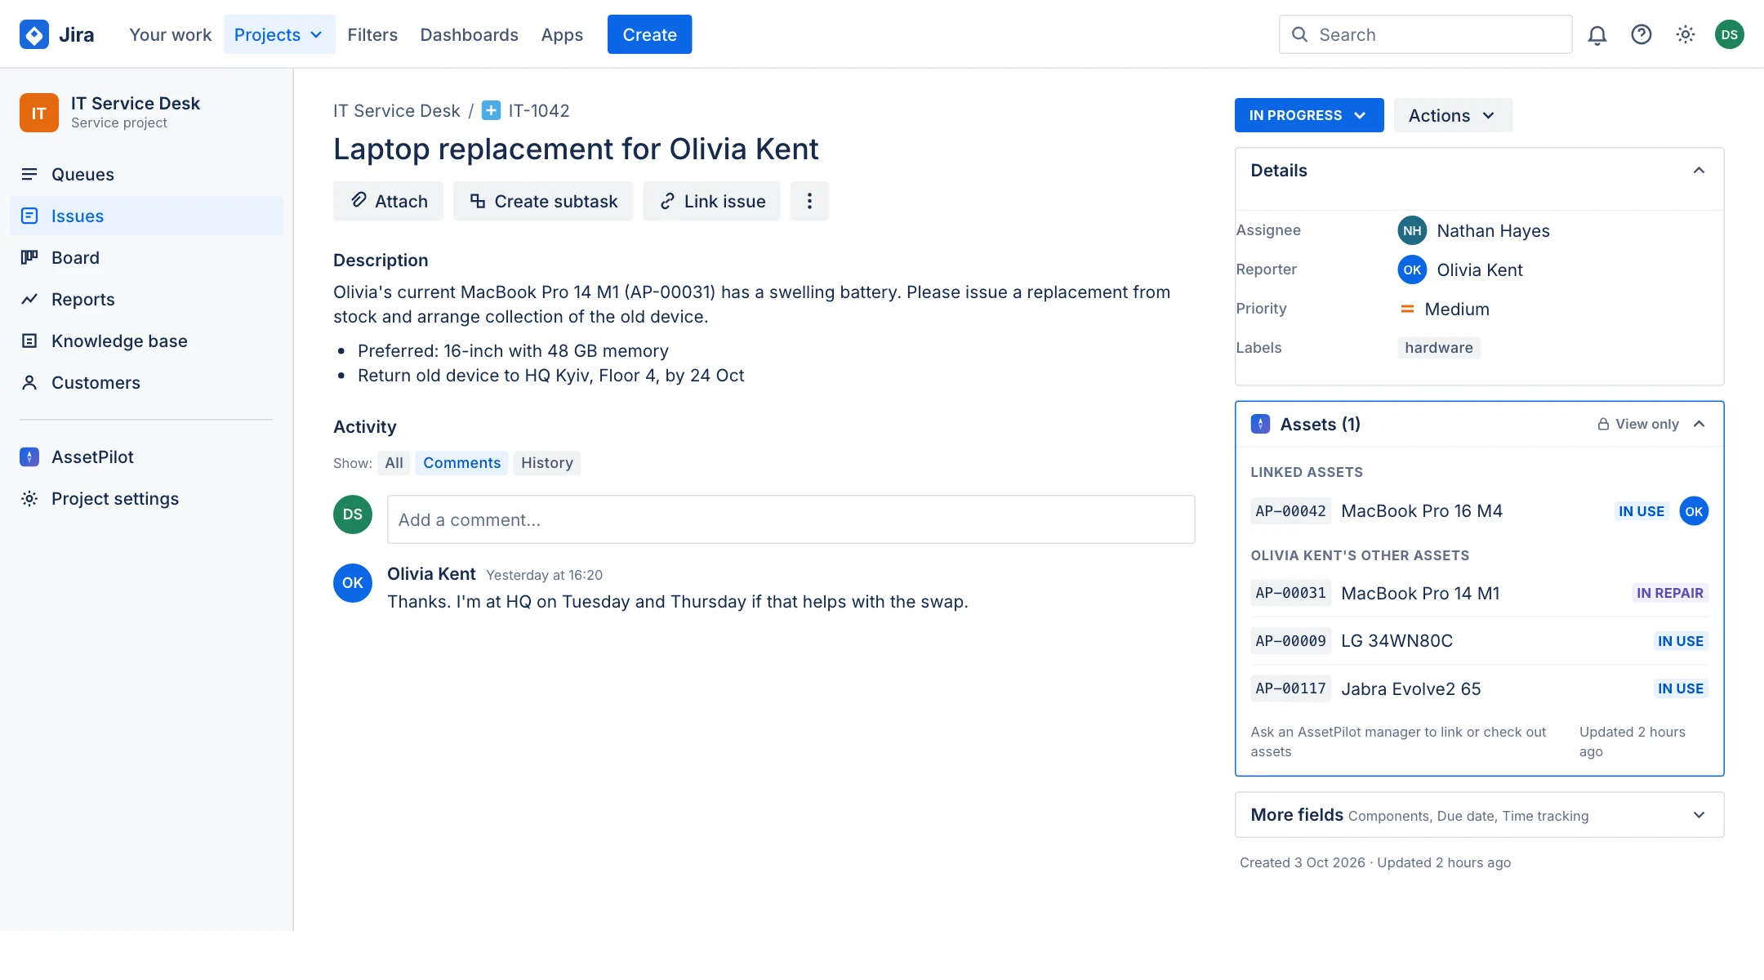The image size is (1764, 980).
Task: Click the Create button
Action: pyautogui.click(x=649, y=34)
